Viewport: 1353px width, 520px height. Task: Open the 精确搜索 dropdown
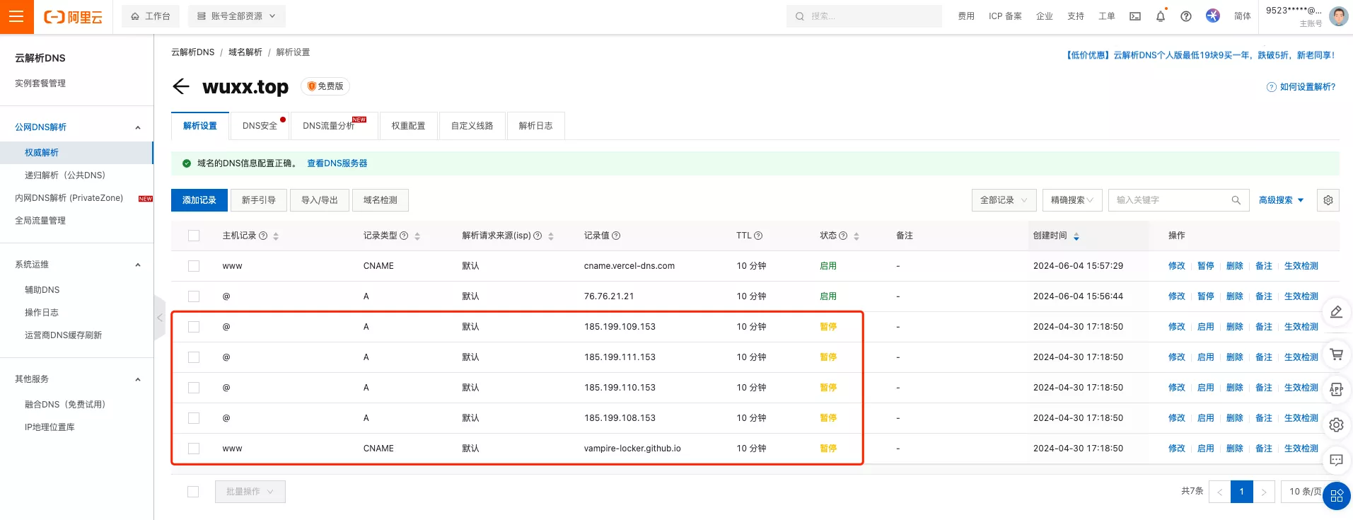click(x=1072, y=200)
